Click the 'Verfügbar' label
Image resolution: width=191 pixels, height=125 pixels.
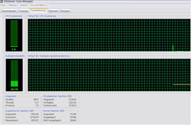(x=48, y=102)
